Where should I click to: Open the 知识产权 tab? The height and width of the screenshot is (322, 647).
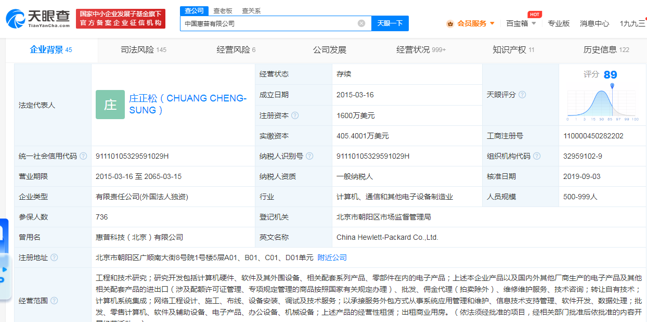(x=513, y=50)
